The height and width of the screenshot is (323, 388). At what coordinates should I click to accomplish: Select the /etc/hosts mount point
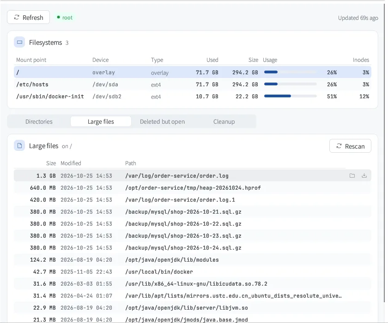tap(193, 84)
